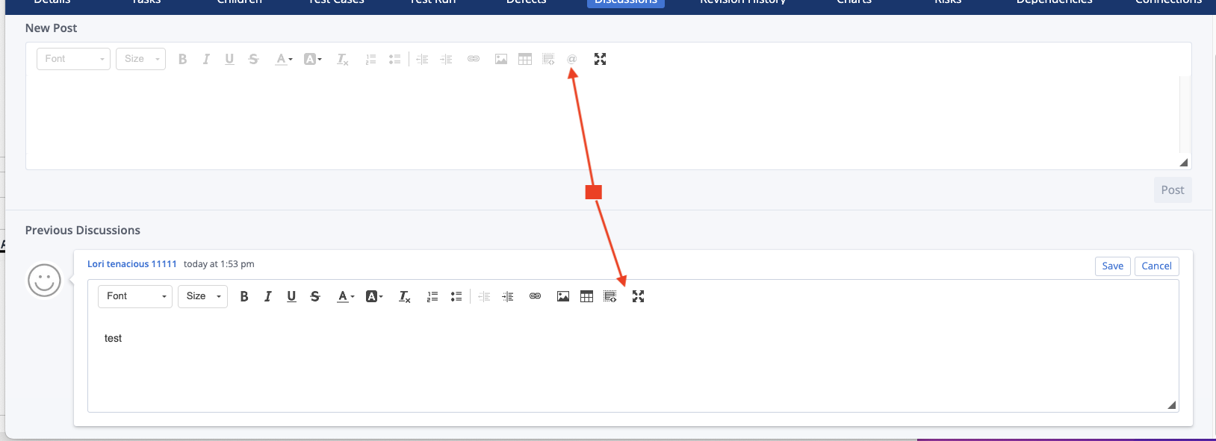Insert numbered list in test post editor

click(432, 296)
